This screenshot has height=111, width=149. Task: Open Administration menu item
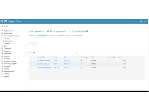point(9,71)
